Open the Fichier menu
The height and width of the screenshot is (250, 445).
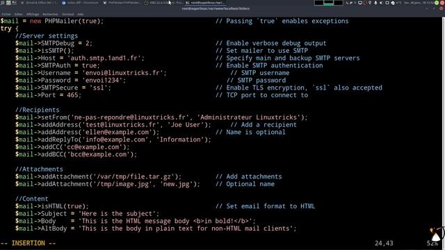pos(6,14)
